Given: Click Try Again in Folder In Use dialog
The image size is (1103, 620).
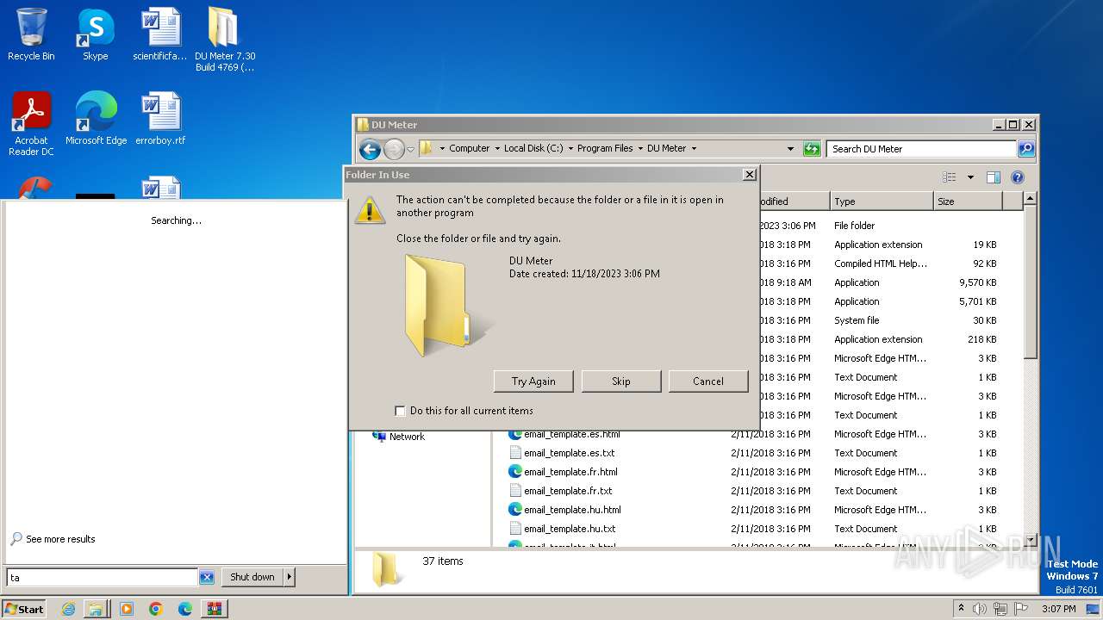Looking at the screenshot, I should (533, 381).
